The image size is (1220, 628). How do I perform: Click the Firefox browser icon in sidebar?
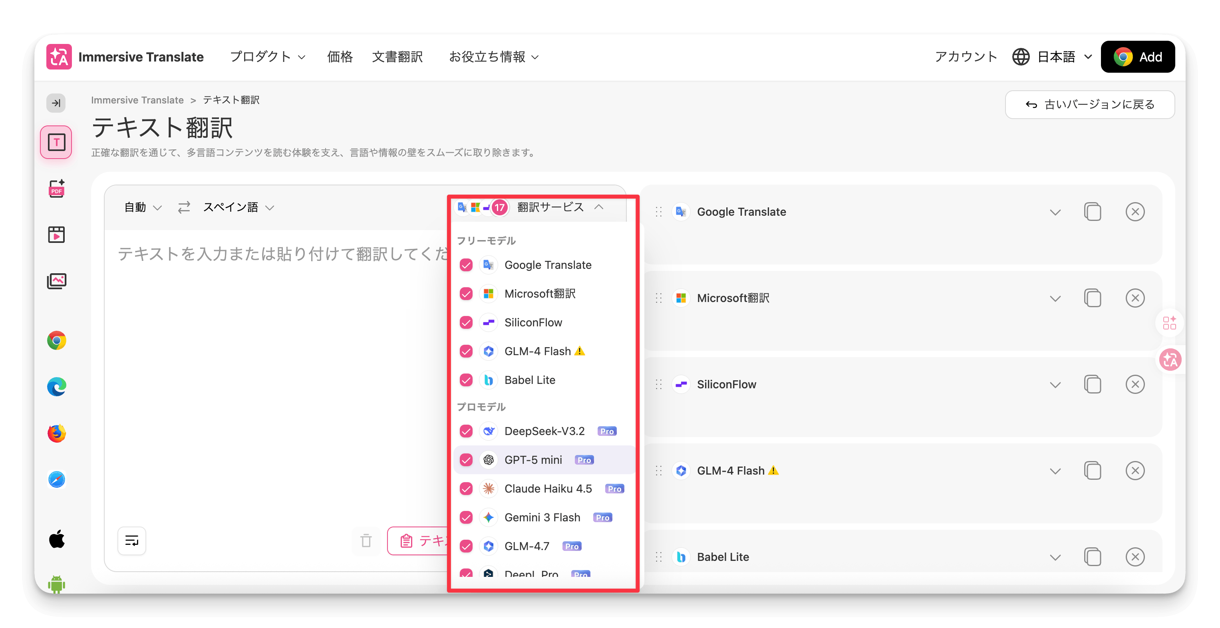coord(56,433)
